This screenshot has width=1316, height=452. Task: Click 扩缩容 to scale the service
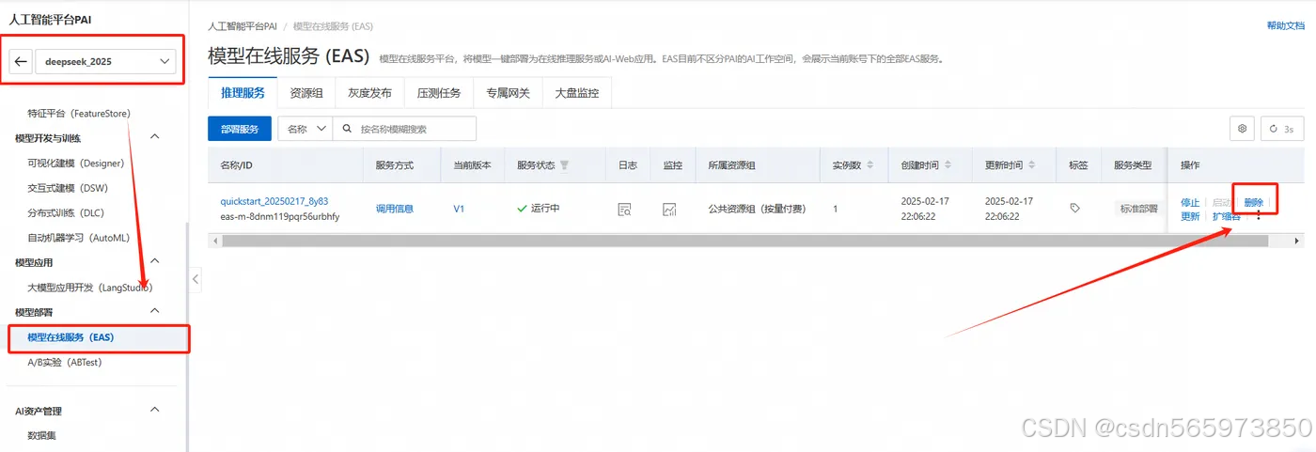[1227, 216]
